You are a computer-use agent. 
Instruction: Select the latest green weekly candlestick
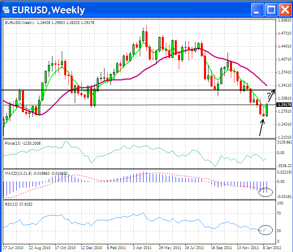[x=267, y=111]
